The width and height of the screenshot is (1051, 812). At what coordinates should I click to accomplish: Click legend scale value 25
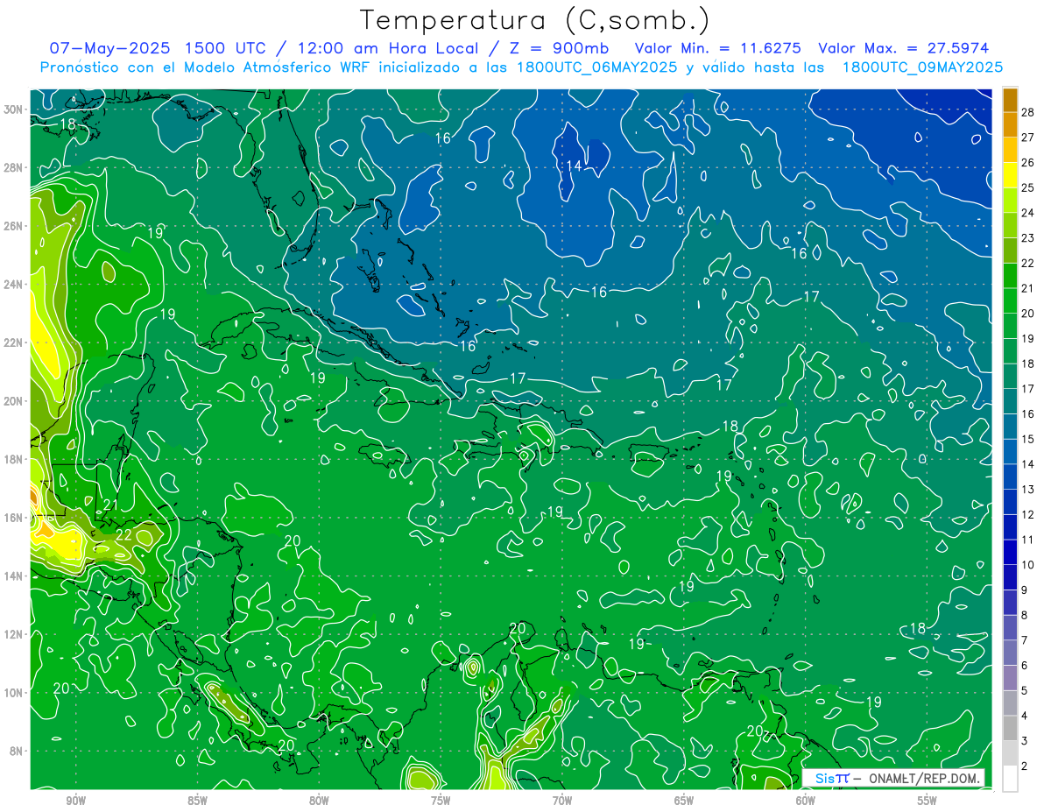tap(1028, 187)
